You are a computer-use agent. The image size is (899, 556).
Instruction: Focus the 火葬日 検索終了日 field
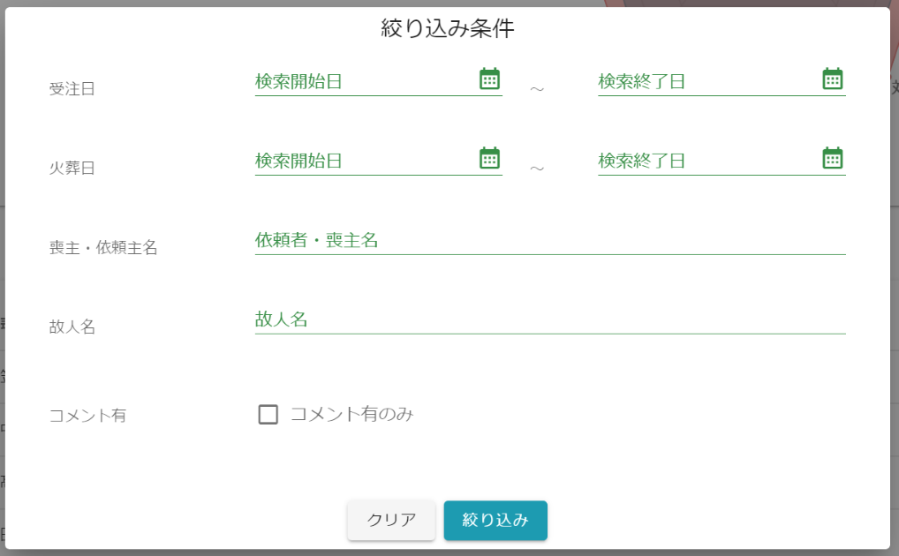click(705, 161)
